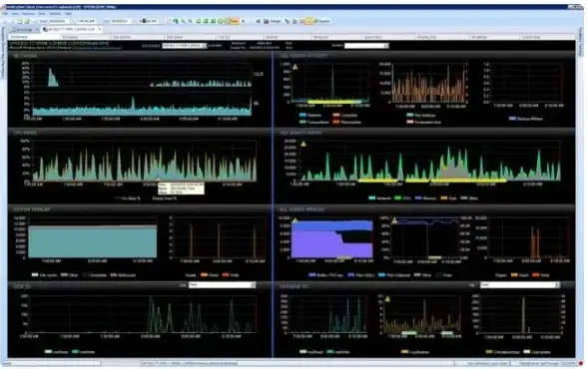Click the green globe icon in the toolbar

tap(176, 21)
